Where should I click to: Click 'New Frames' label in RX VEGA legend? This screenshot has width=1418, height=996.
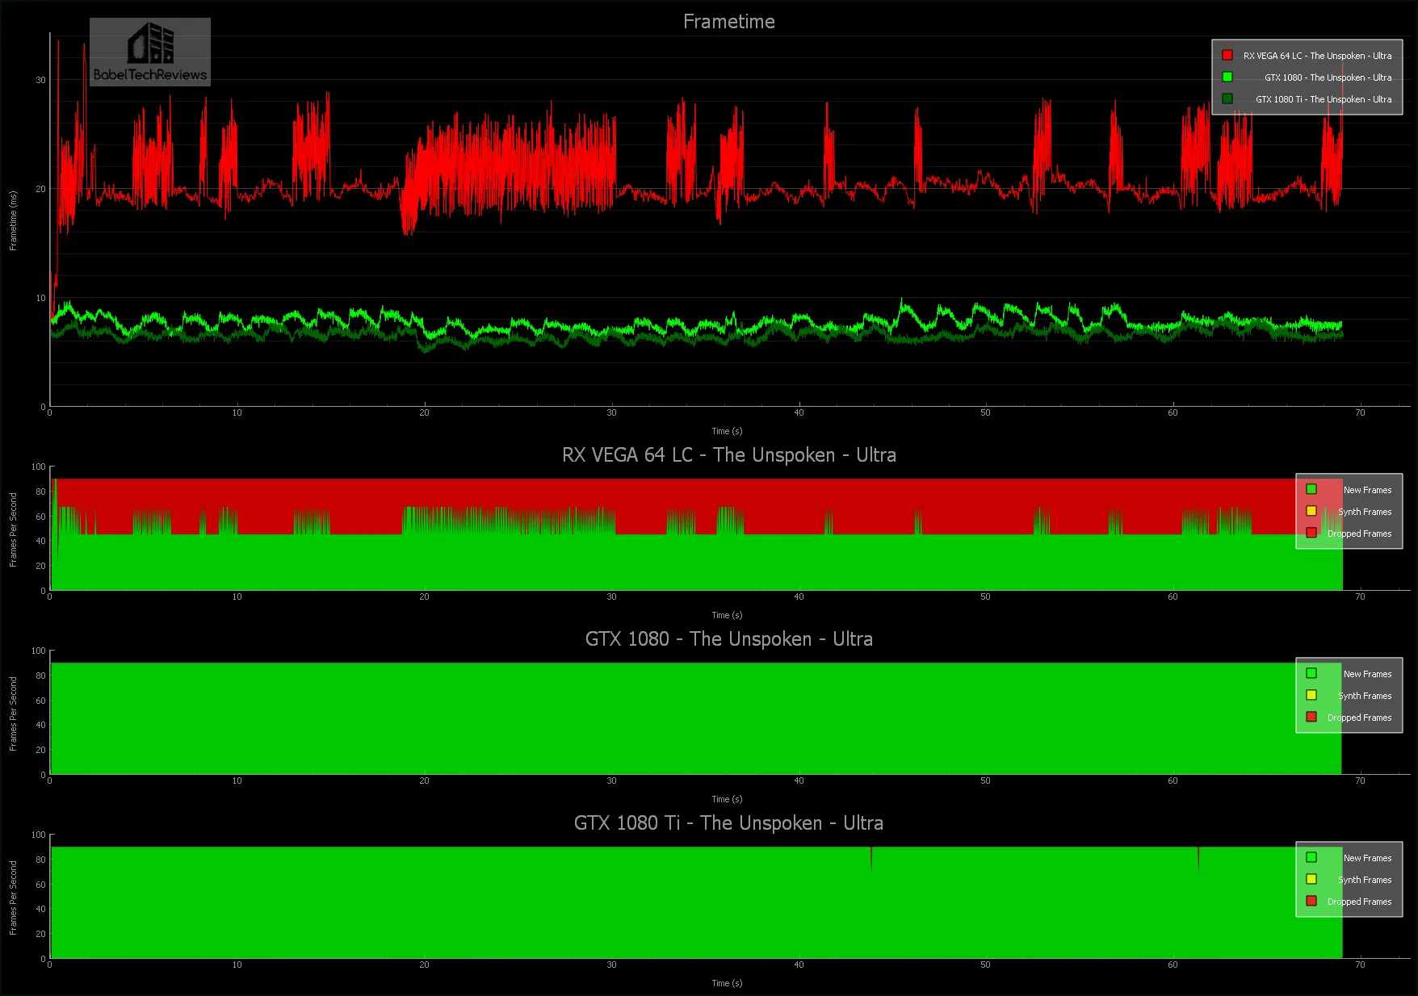tap(1367, 490)
